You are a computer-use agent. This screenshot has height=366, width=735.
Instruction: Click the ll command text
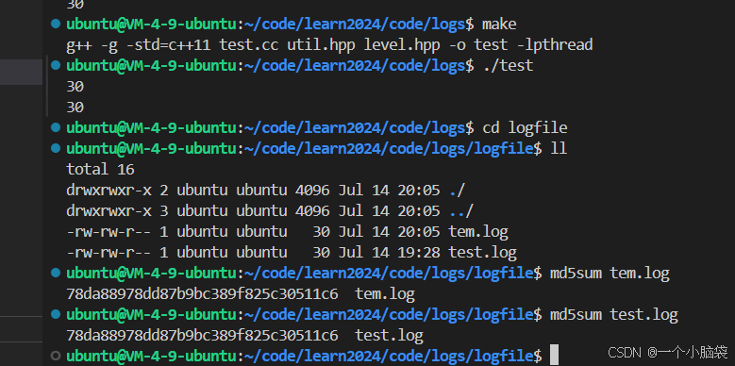[559, 148]
